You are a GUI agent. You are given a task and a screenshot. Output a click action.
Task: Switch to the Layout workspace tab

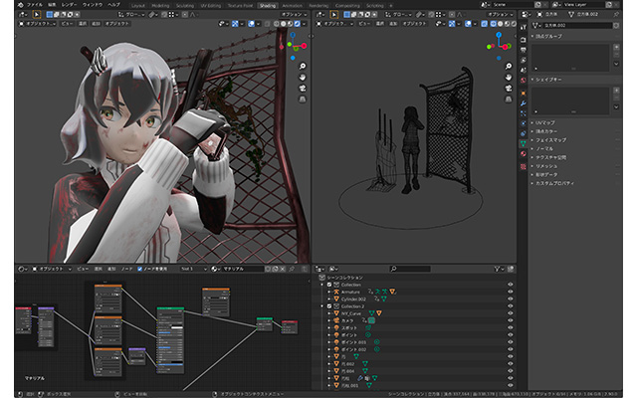coord(138,6)
